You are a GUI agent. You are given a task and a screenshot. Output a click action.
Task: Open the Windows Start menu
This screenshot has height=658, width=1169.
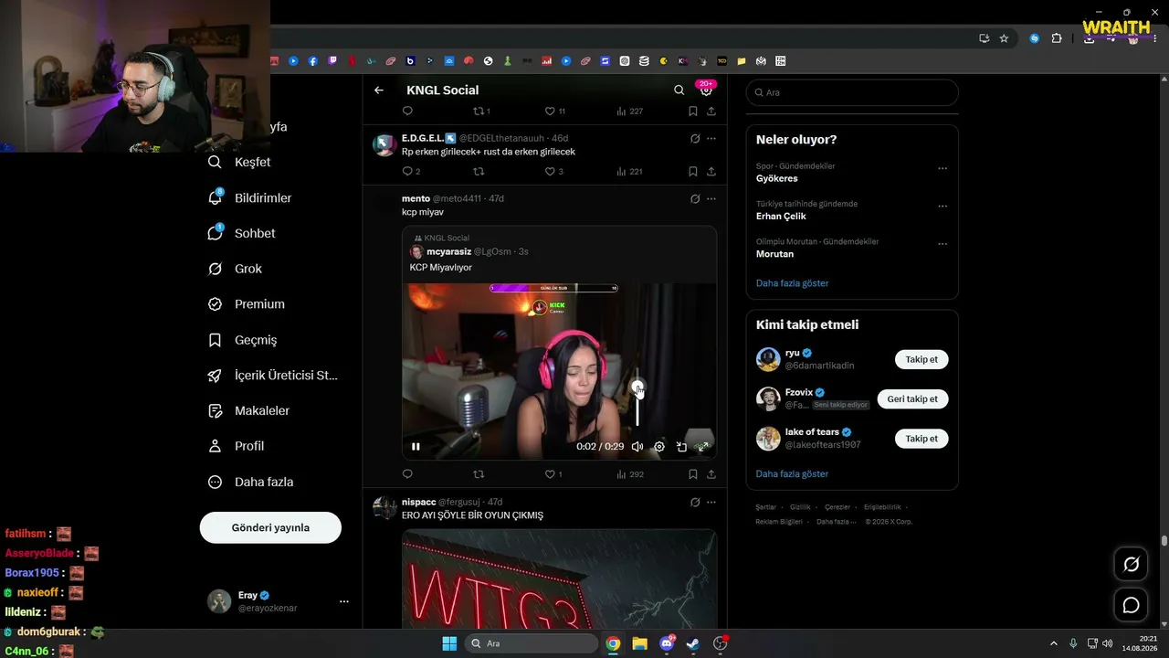click(449, 643)
